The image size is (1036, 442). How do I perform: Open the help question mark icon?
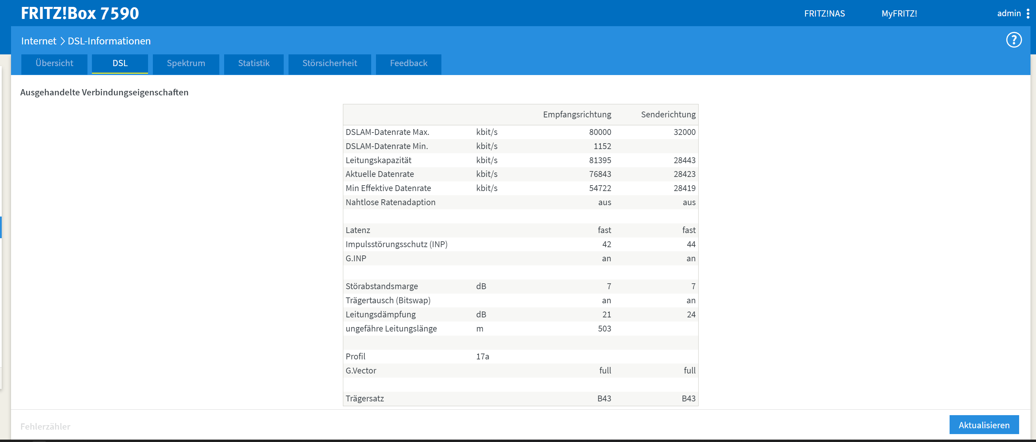pyautogui.click(x=1014, y=40)
